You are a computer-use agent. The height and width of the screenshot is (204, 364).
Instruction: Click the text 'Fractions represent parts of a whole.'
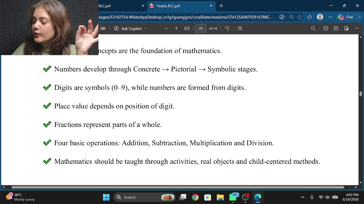click(108, 124)
